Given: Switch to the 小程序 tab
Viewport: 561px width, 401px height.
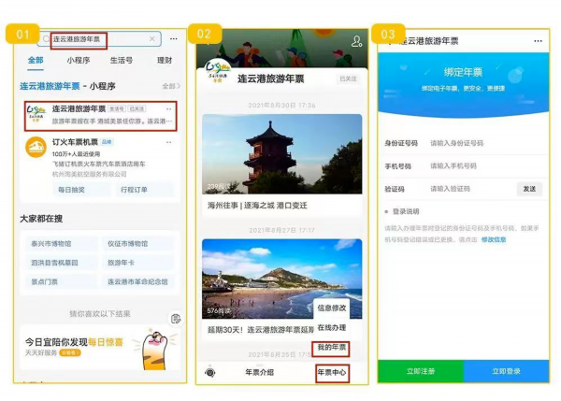Looking at the screenshot, I should coord(79,60).
